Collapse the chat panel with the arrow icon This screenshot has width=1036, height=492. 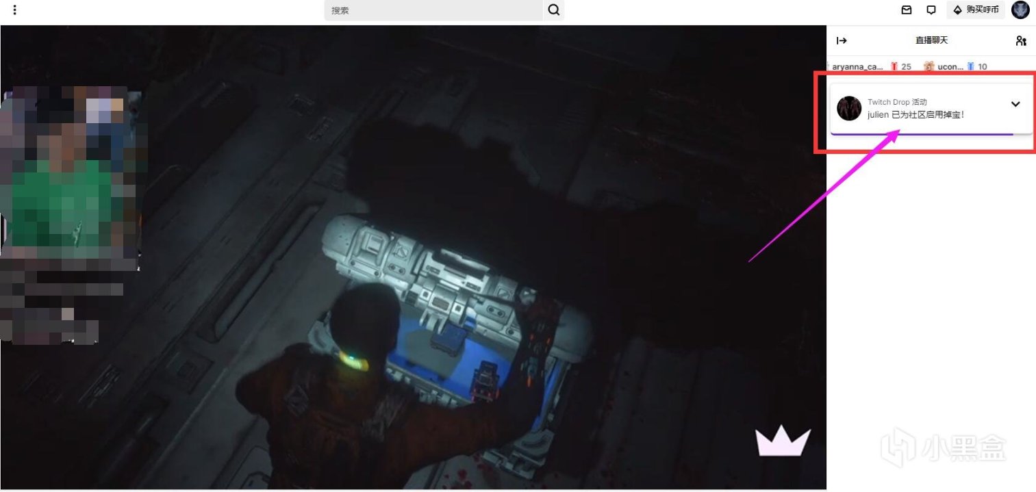point(842,40)
